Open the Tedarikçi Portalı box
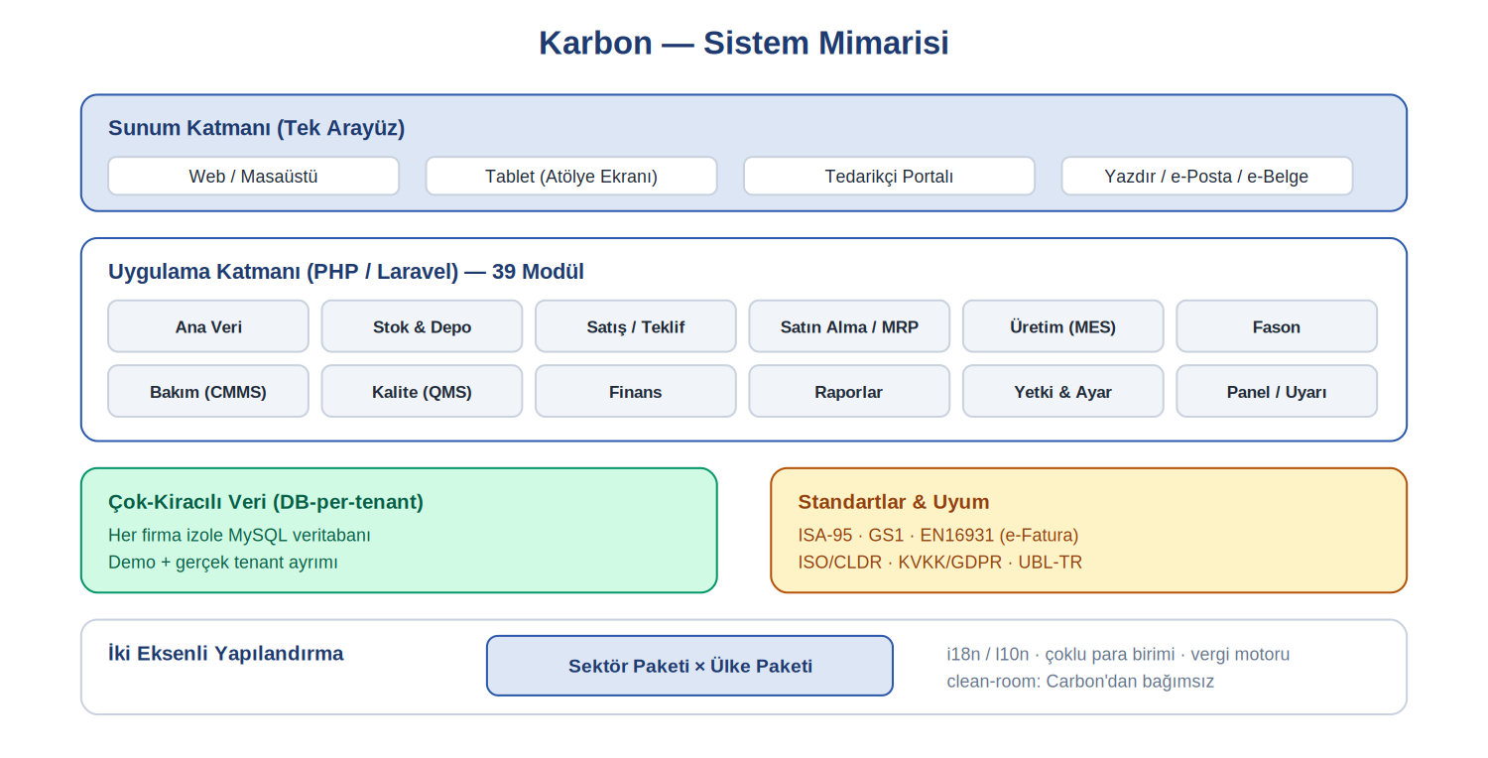Image resolution: width=1488 pixels, height=758 pixels. 889,176
